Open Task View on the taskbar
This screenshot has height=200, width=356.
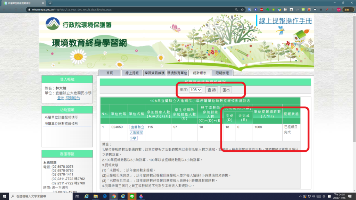[x=77, y=196]
